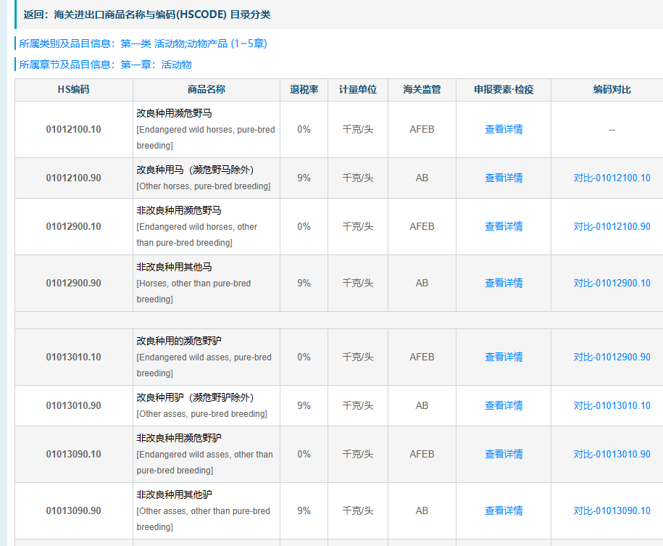Click 千克/头 unit cell for 01013010.10
Viewport: 663px width, 546px height.
pyautogui.click(x=358, y=357)
